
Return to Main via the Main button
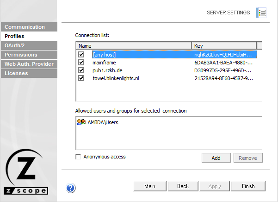tap(149, 186)
